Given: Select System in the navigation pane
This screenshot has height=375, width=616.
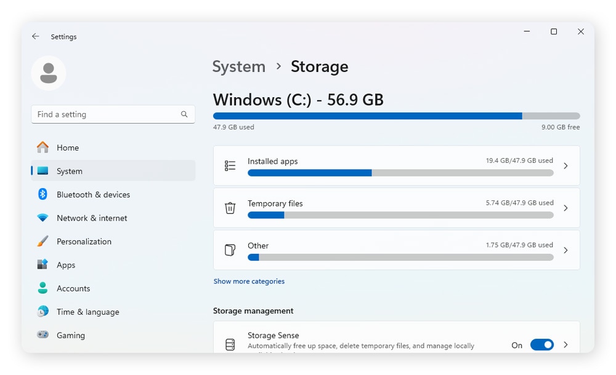Looking at the screenshot, I should pos(69,171).
